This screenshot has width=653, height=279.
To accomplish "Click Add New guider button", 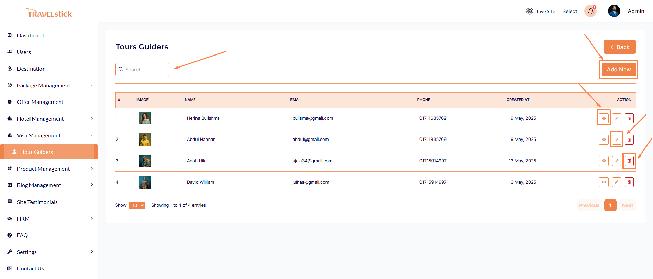I will point(619,69).
